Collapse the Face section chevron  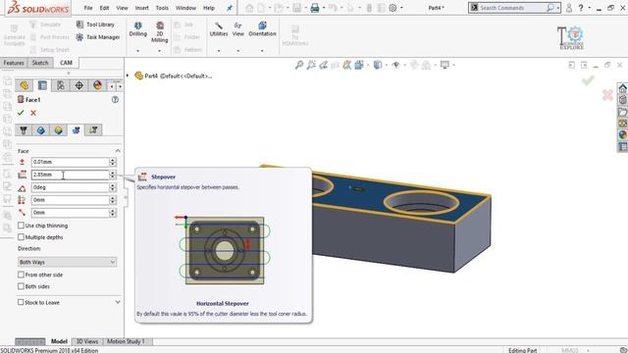[x=118, y=151]
